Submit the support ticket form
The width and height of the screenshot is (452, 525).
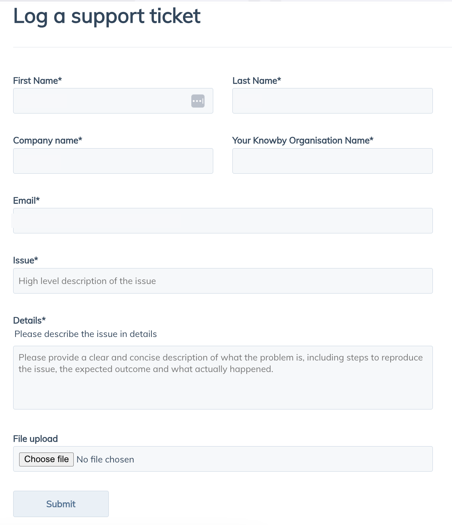[61, 504]
